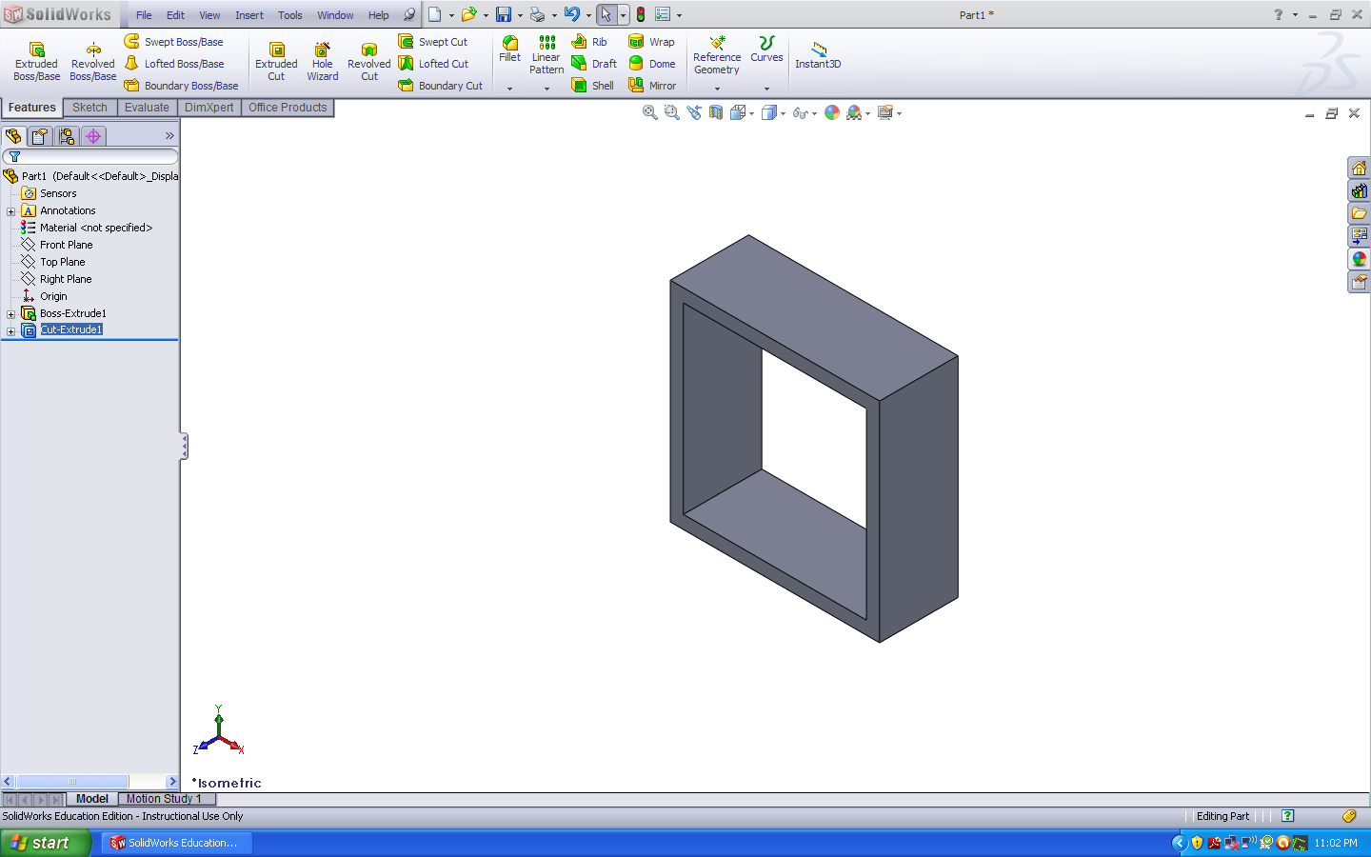Open the Reference Geometry dropdown arrow
The height and width of the screenshot is (857, 1371).
click(x=717, y=89)
